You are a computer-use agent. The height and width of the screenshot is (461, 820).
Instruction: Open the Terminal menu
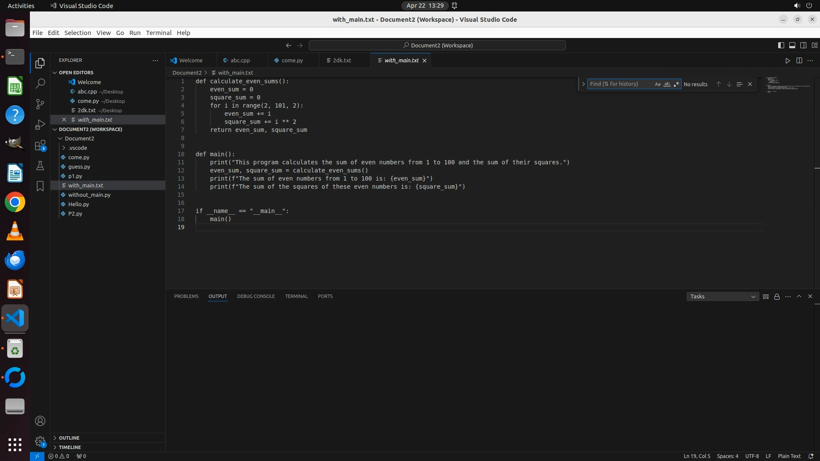158,33
